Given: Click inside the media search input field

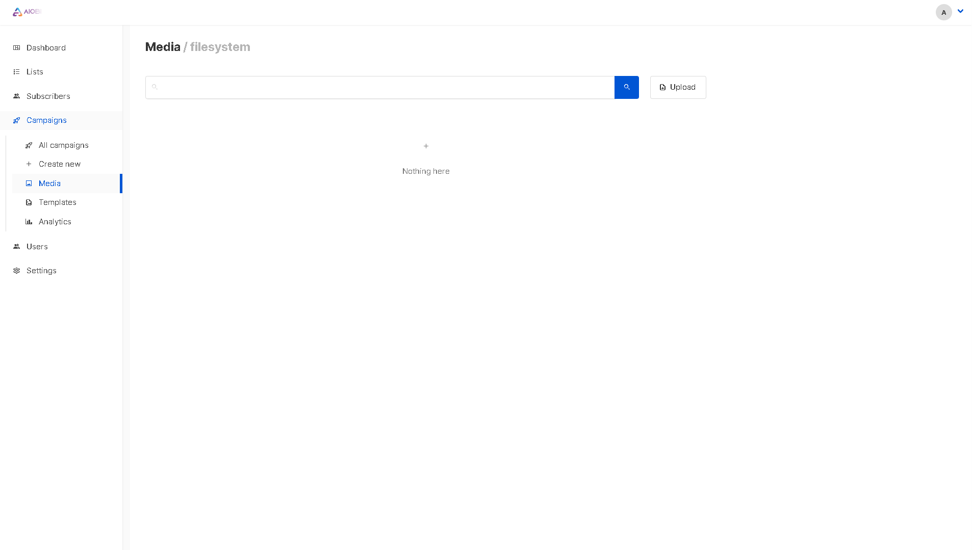Looking at the screenshot, I should click(x=380, y=87).
